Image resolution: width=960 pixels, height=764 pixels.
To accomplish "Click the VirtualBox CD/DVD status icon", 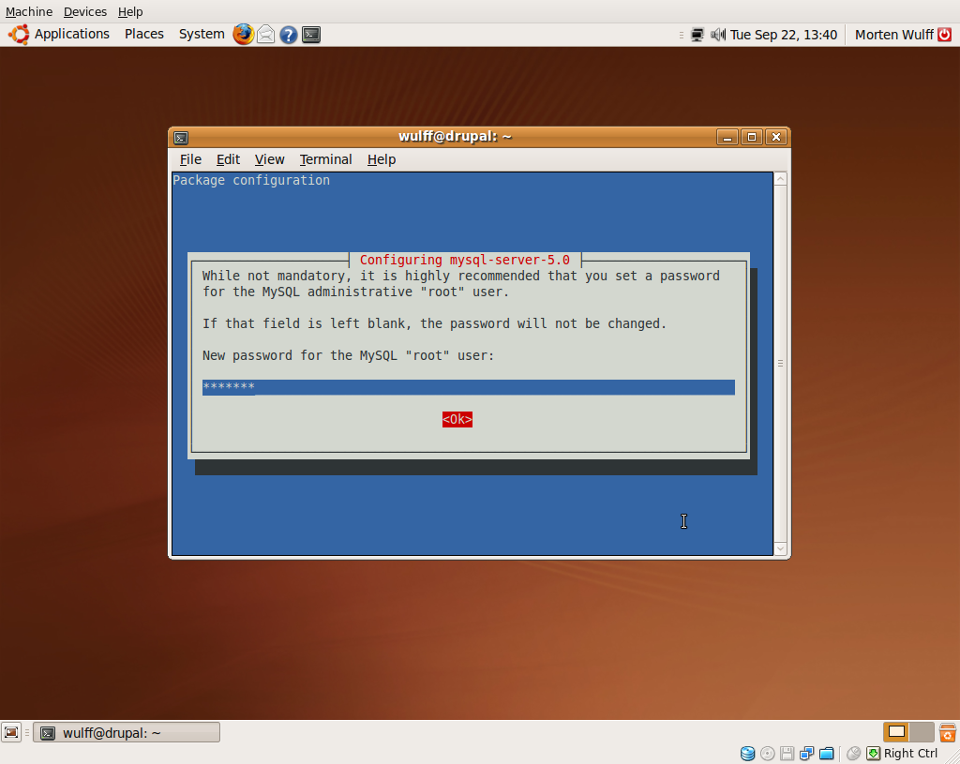I will click(x=767, y=753).
